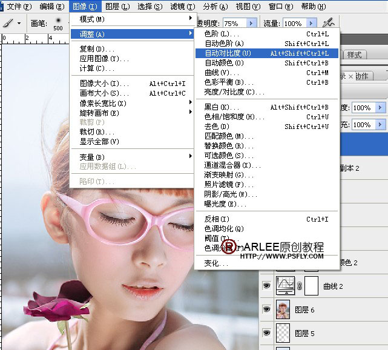Open layer opacity 100% slider arrow

coord(380,108)
